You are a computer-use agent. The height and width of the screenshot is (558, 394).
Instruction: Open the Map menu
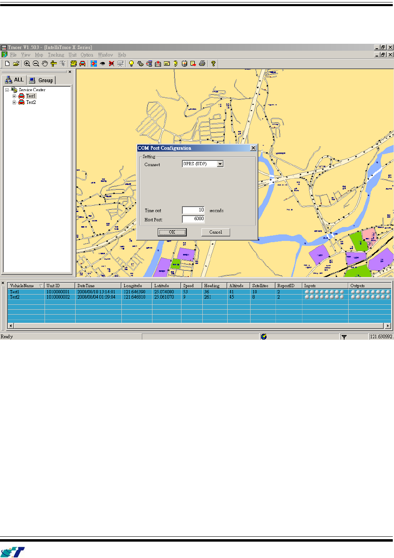coord(39,55)
